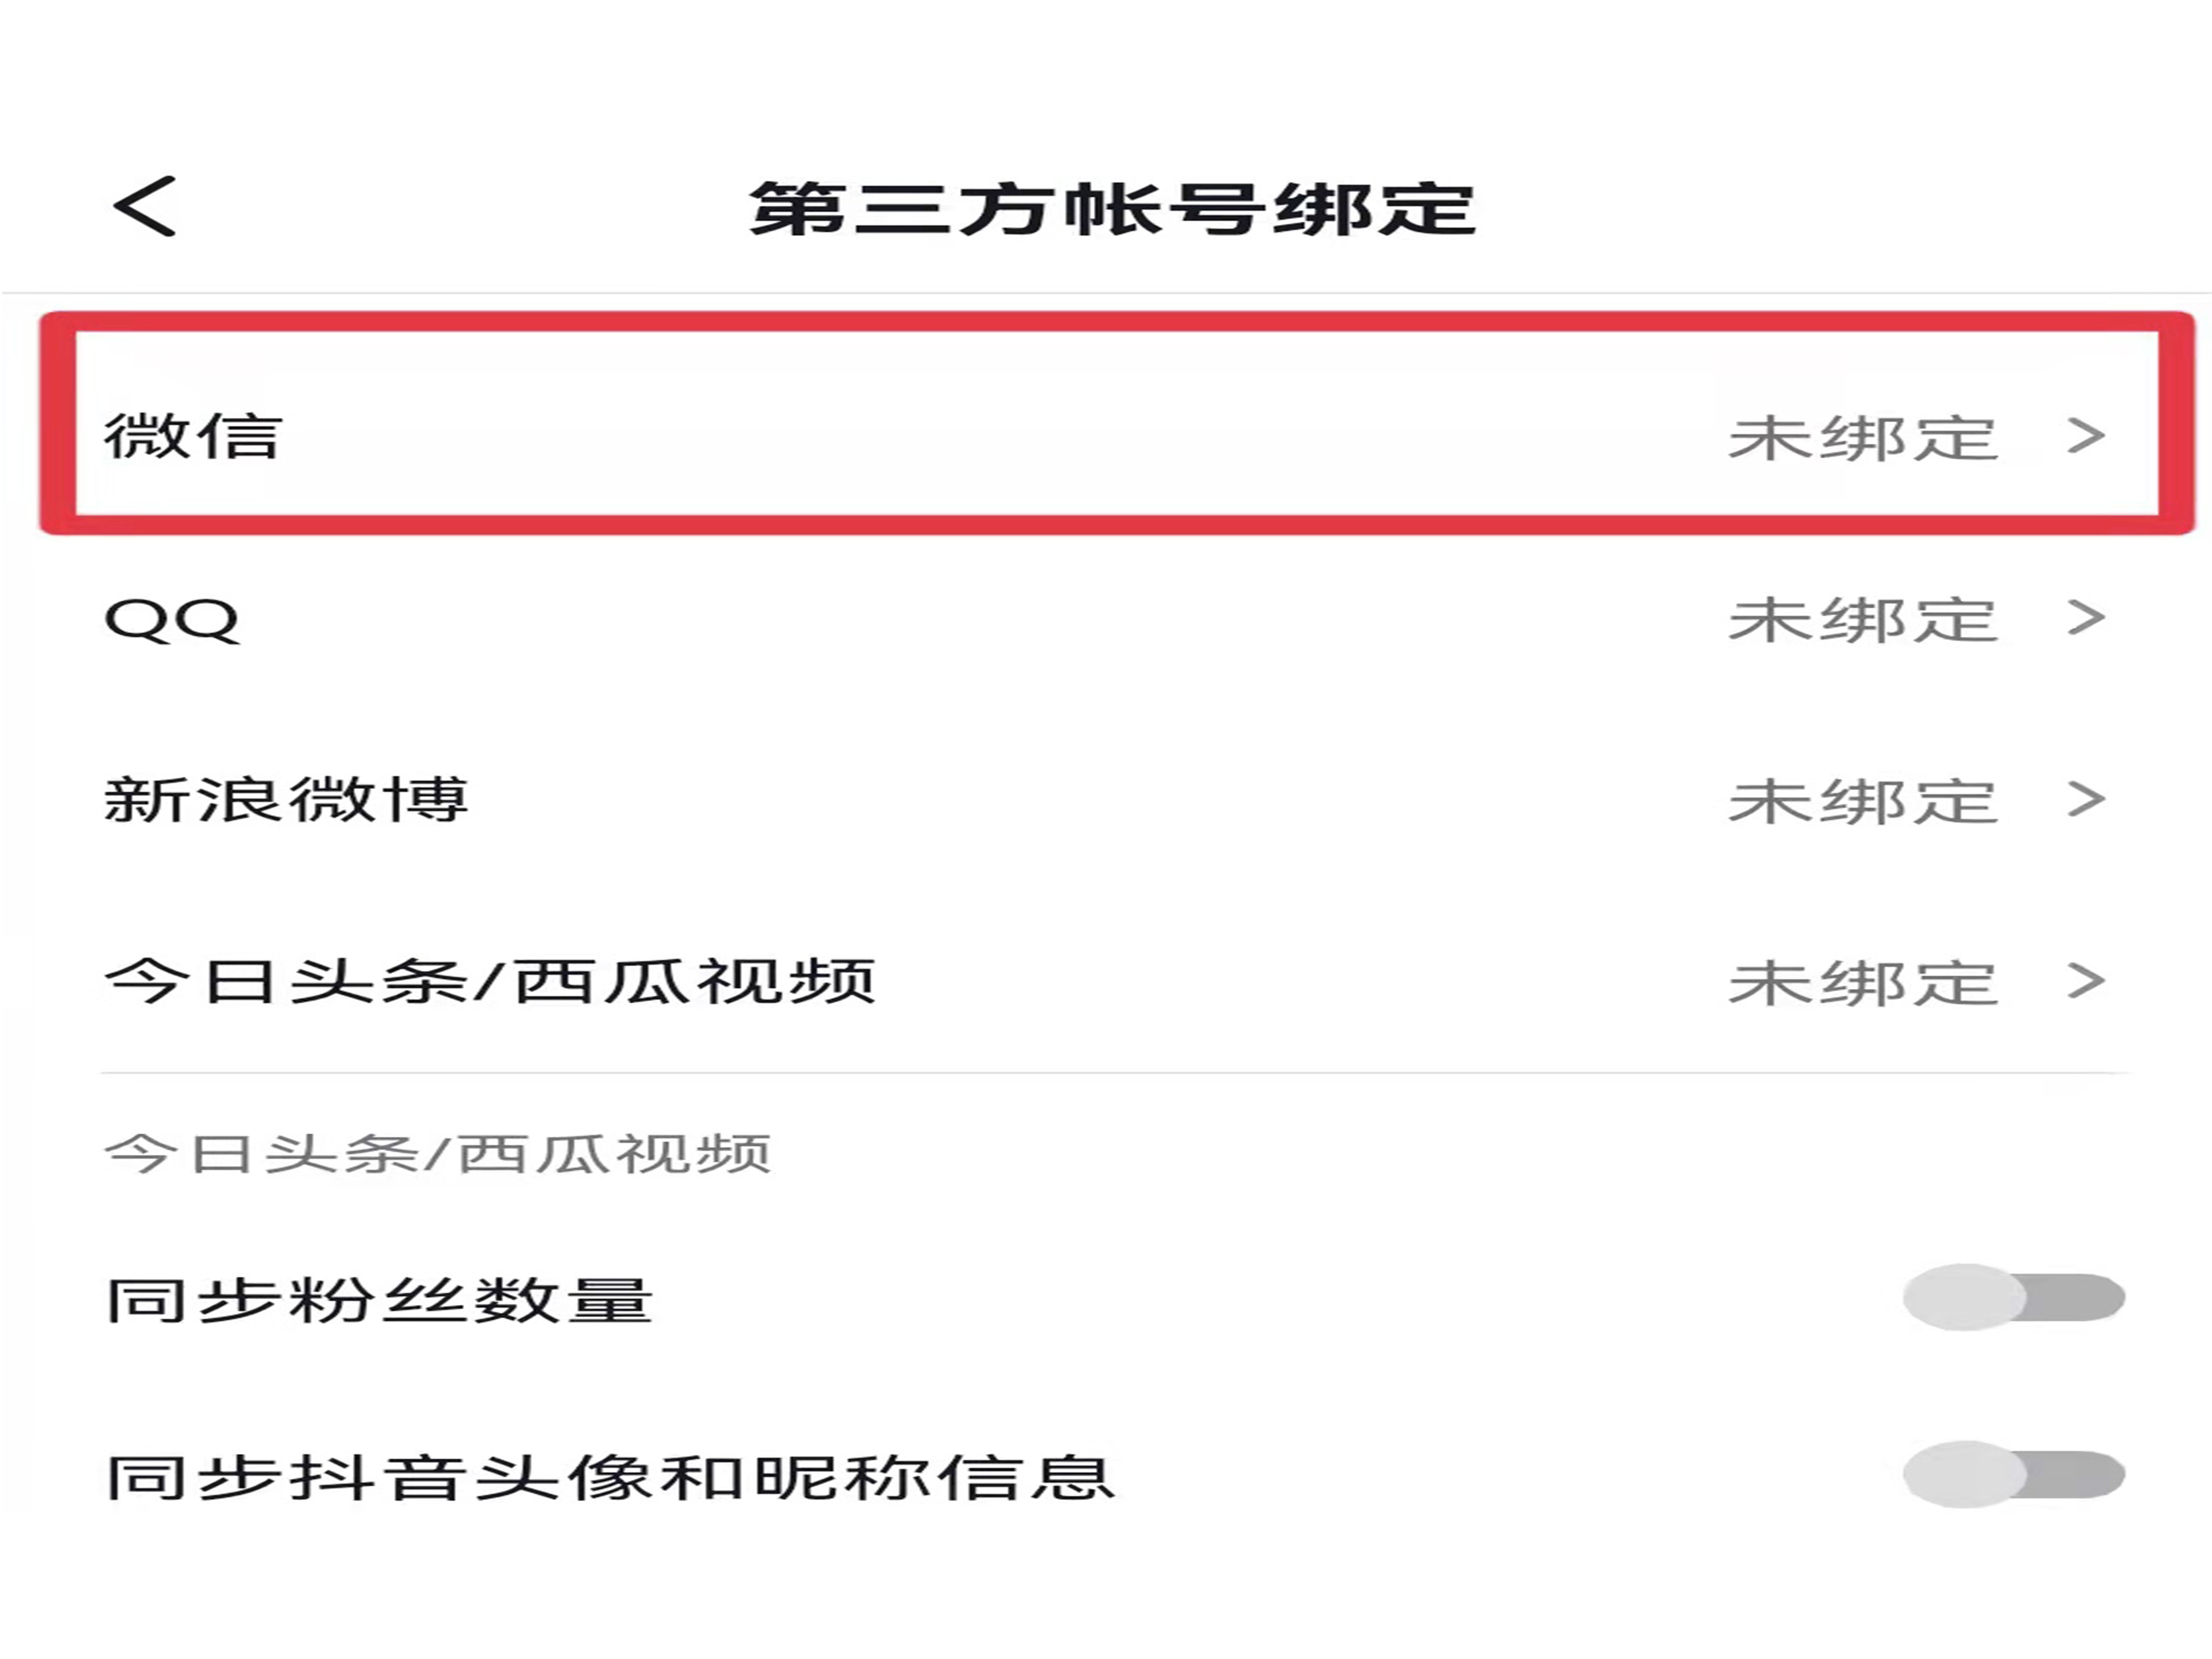Tap 未绑定 status beside 新浪微博
This screenshot has height=1659, width=2212.
1863,801
